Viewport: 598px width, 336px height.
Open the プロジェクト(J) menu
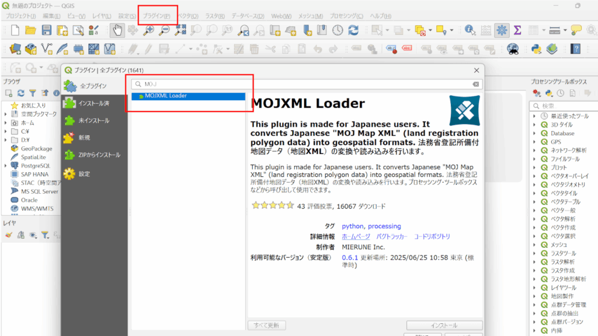tap(20, 16)
